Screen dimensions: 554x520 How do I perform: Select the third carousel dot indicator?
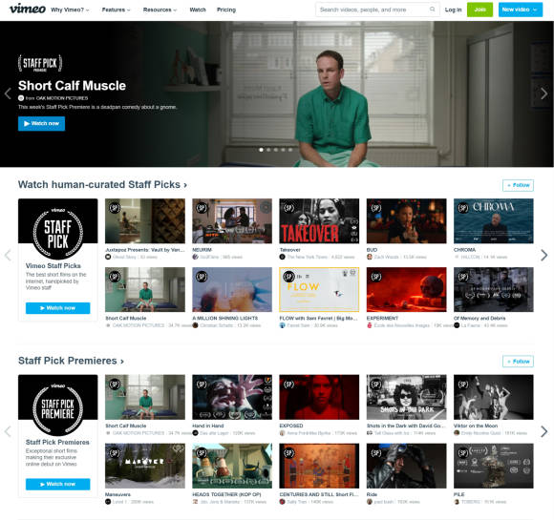(x=276, y=150)
